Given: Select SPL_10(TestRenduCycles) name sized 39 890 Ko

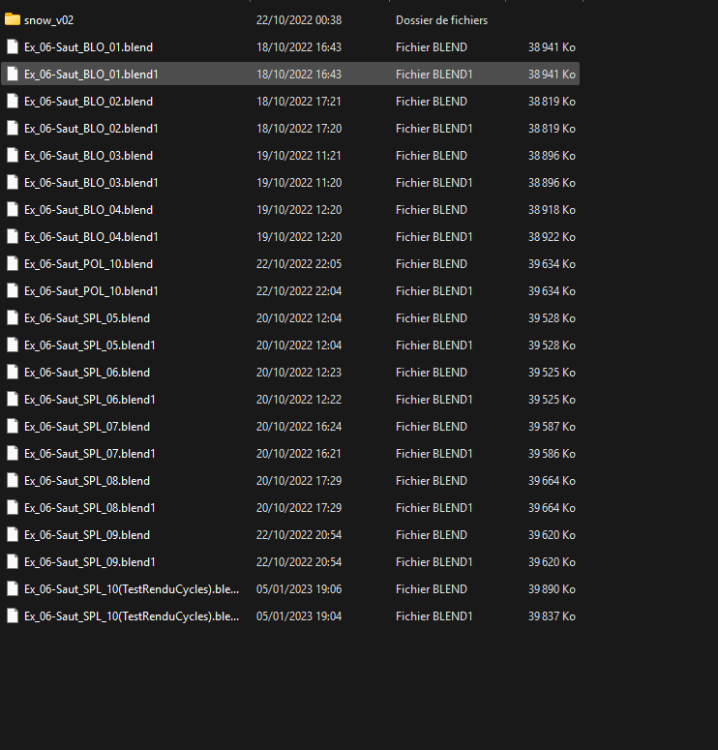Looking at the screenshot, I should (132, 589).
